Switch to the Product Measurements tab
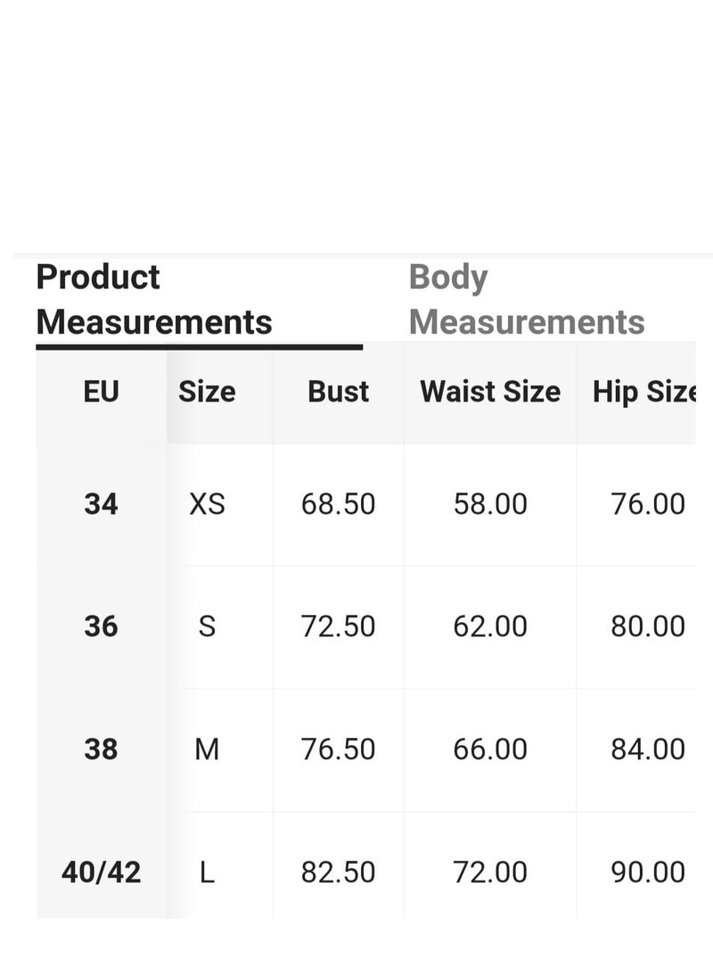Screen dimensions: 713x978 click(154, 300)
